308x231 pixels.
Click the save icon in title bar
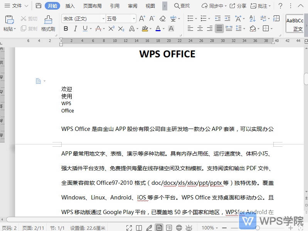click(38, 6)
